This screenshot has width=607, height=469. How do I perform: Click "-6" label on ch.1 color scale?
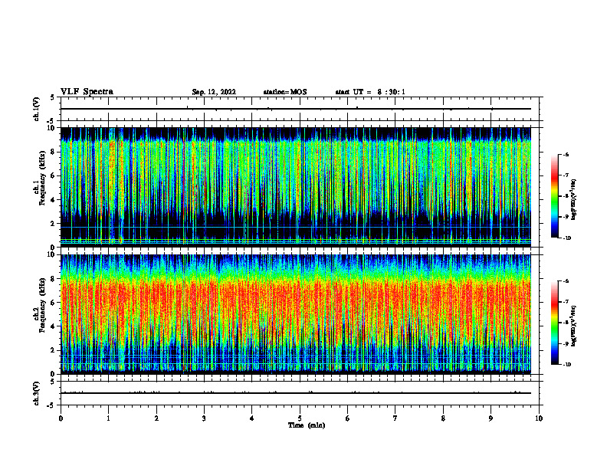[x=566, y=155]
